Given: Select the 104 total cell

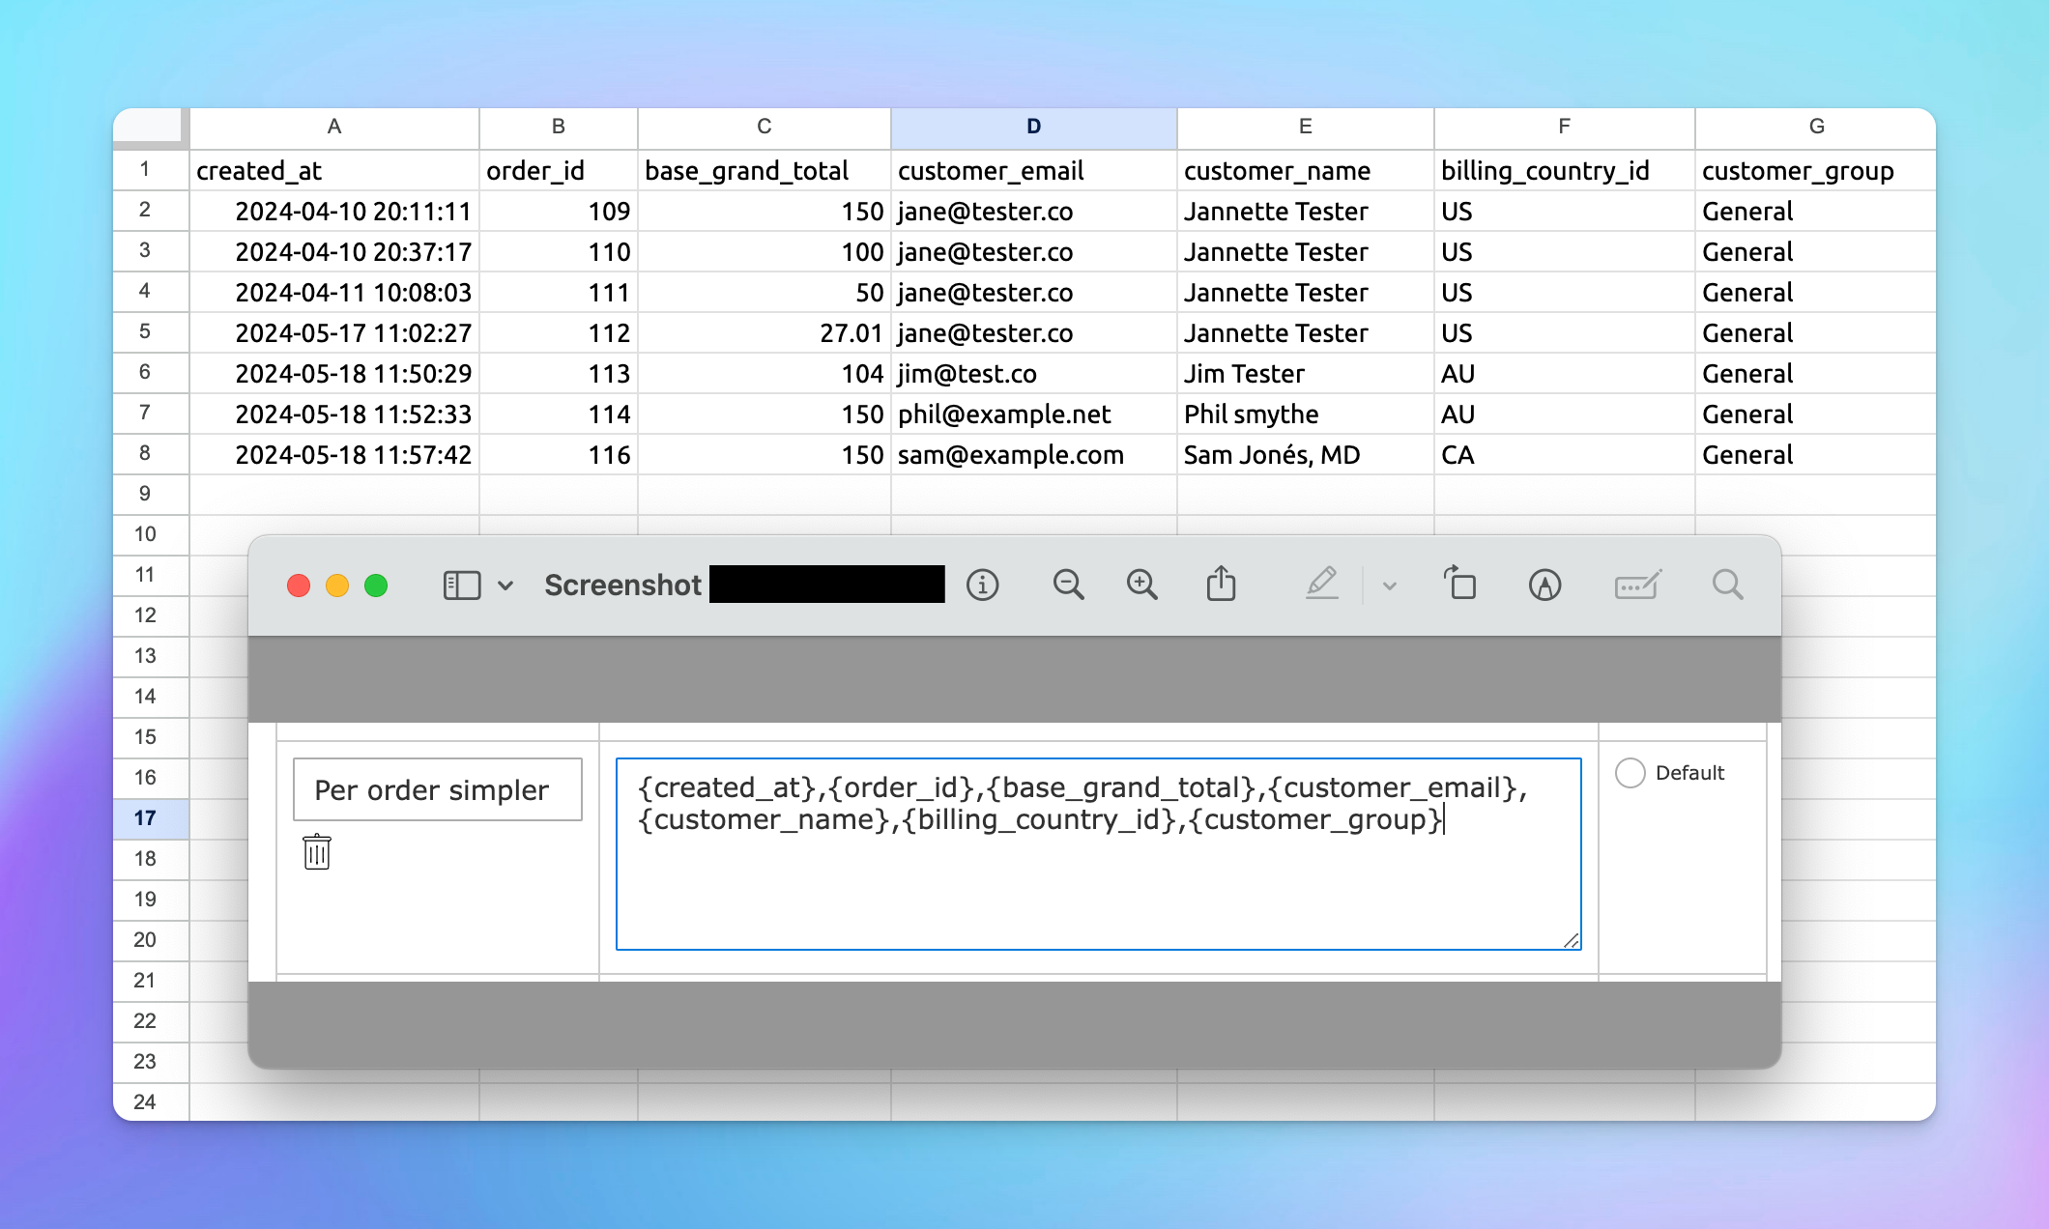Looking at the screenshot, I should click(x=765, y=373).
